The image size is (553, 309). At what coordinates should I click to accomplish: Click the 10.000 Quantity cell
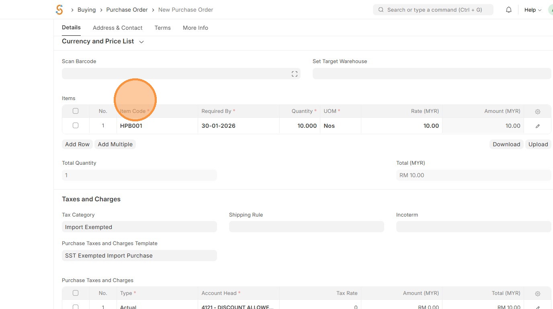tap(300, 126)
